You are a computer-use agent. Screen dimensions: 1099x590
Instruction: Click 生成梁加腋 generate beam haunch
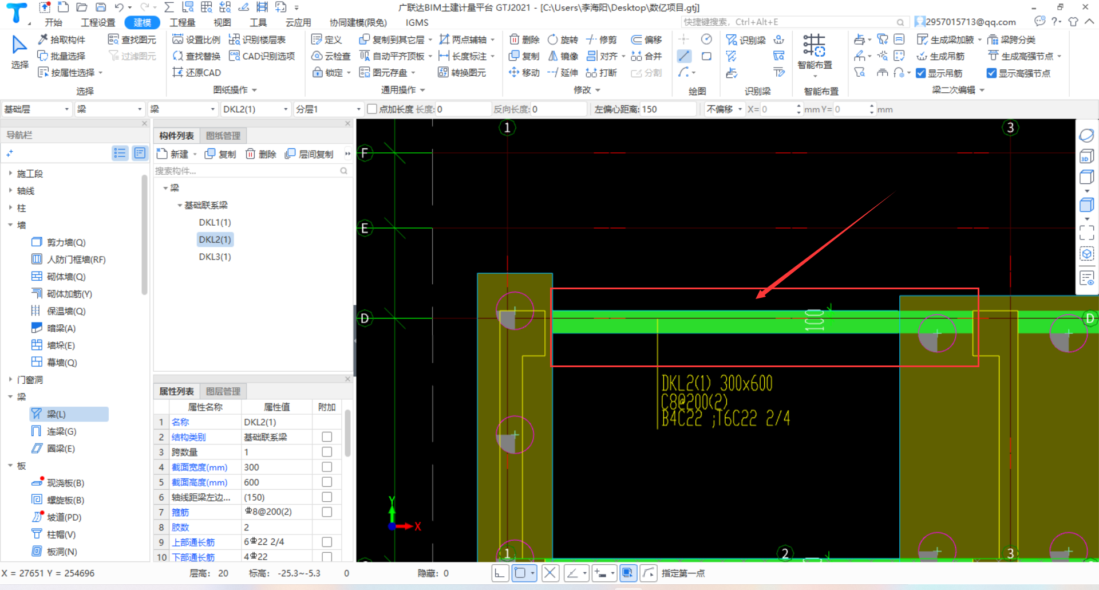click(945, 40)
